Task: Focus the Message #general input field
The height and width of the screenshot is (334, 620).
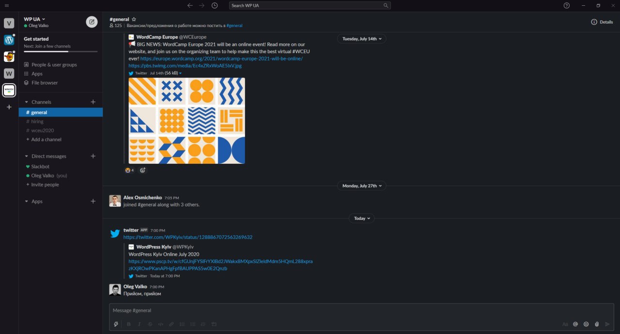Action: (x=361, y=310)
